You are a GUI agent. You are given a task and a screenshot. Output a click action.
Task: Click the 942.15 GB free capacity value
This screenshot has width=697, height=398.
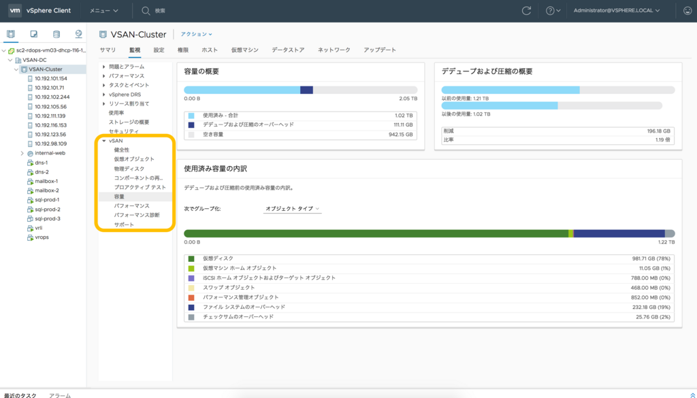pyautogui.click(x=400, y=135)
